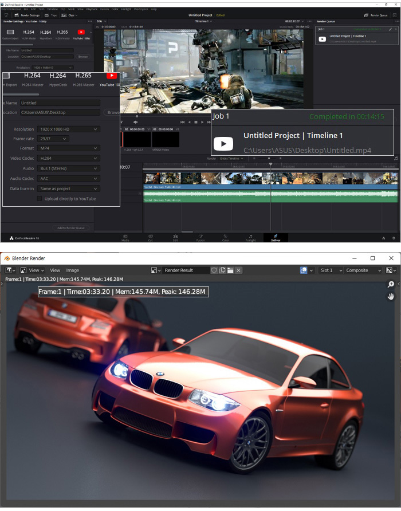Click the File Name field containing Untitled
This screenshot has width=401, height=511.
pos(60,103)
